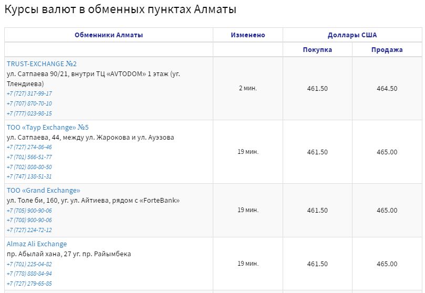Open the TRUST-EXCHANGE №2 exchange link
This screenshot has height=293, width=425.
click(x=42, y=64)
